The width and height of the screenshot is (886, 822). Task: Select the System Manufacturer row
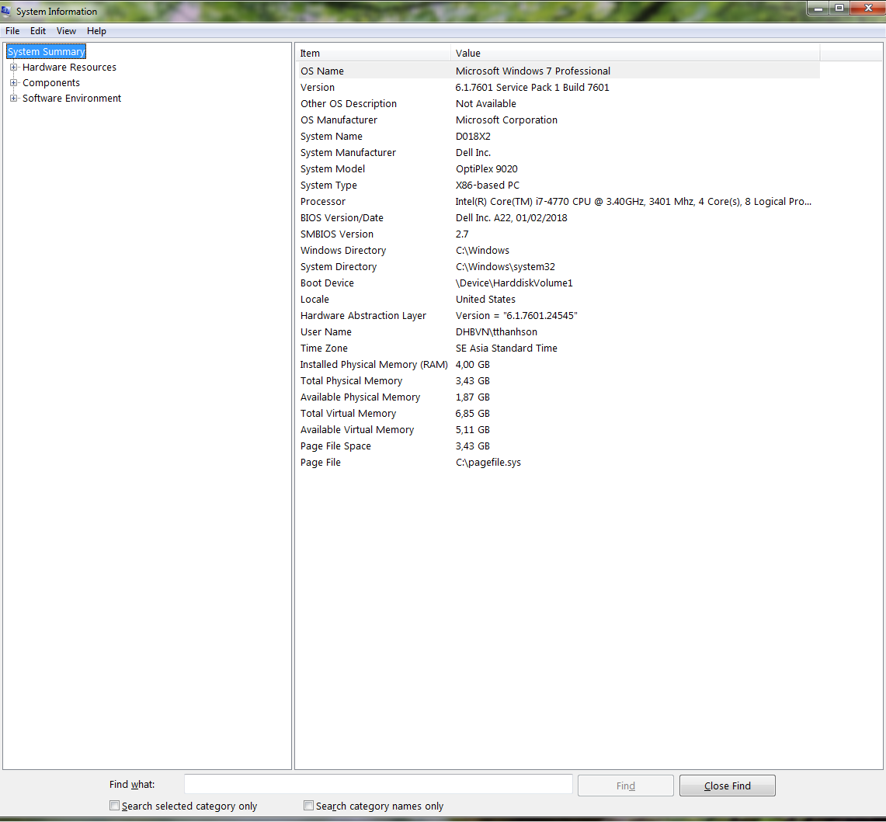pyautogui.click(x=558, y=153)
